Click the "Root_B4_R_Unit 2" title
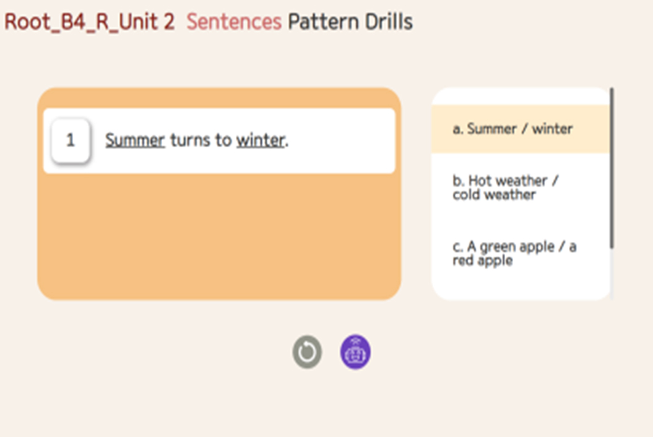The width and height of the screenshot is (653, 437). coord(89,22)
